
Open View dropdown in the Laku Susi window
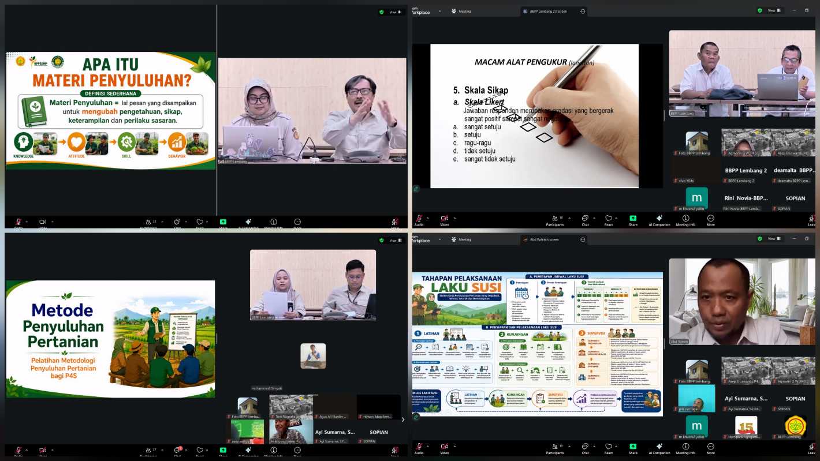[775, 238]
